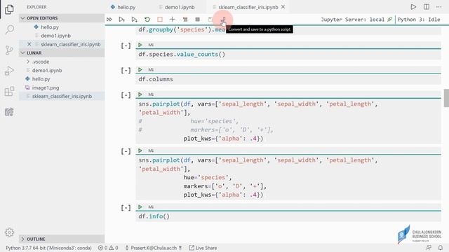Run current cell and below
The image size is (449, 252).
pyautogui.click(x=134, y=20)
